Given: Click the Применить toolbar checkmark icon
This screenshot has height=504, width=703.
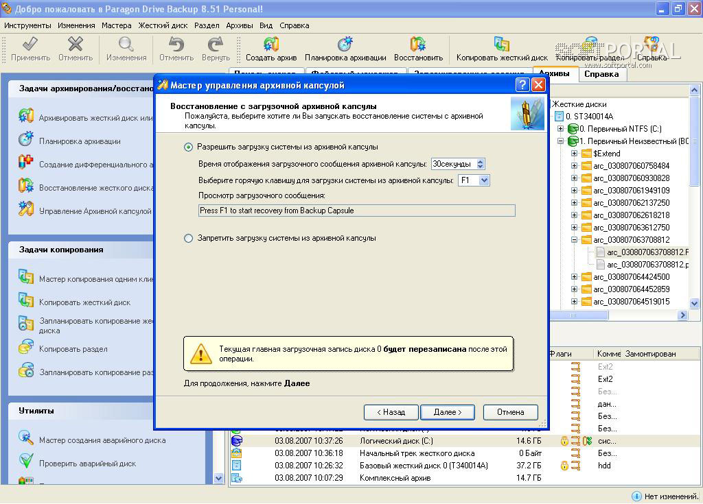Looking at the screenshot, I should point(30,45).
